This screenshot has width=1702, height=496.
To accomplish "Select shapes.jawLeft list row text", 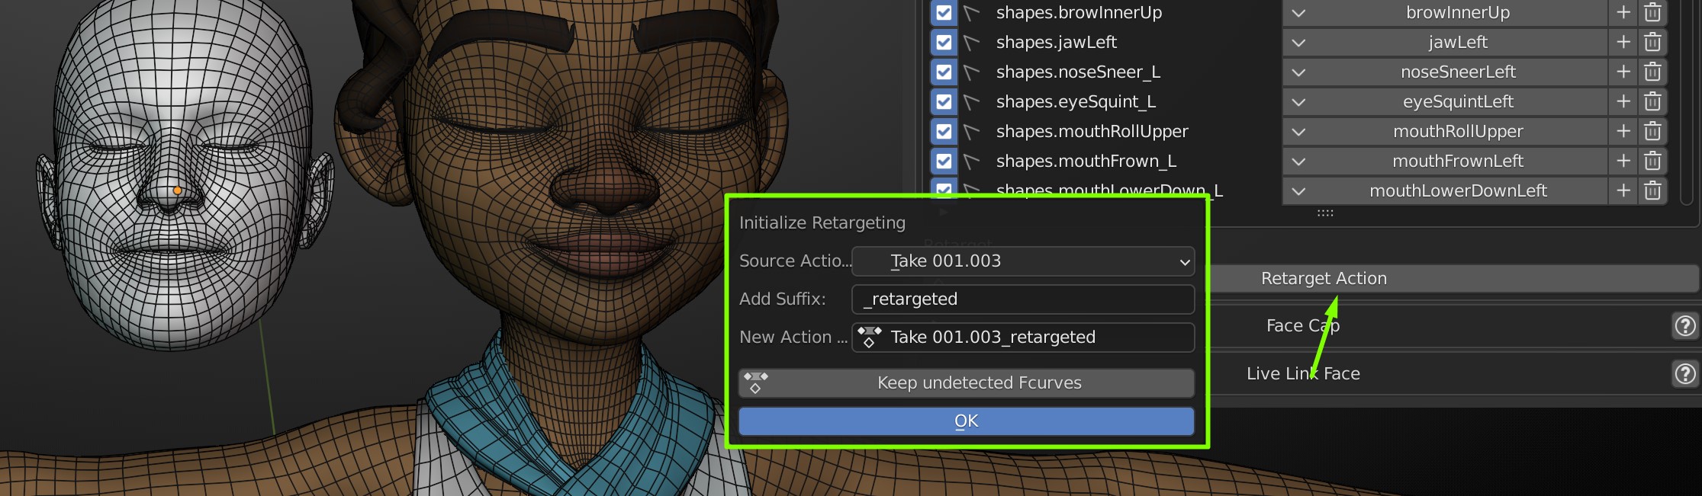I will (x=1056, y=42).
